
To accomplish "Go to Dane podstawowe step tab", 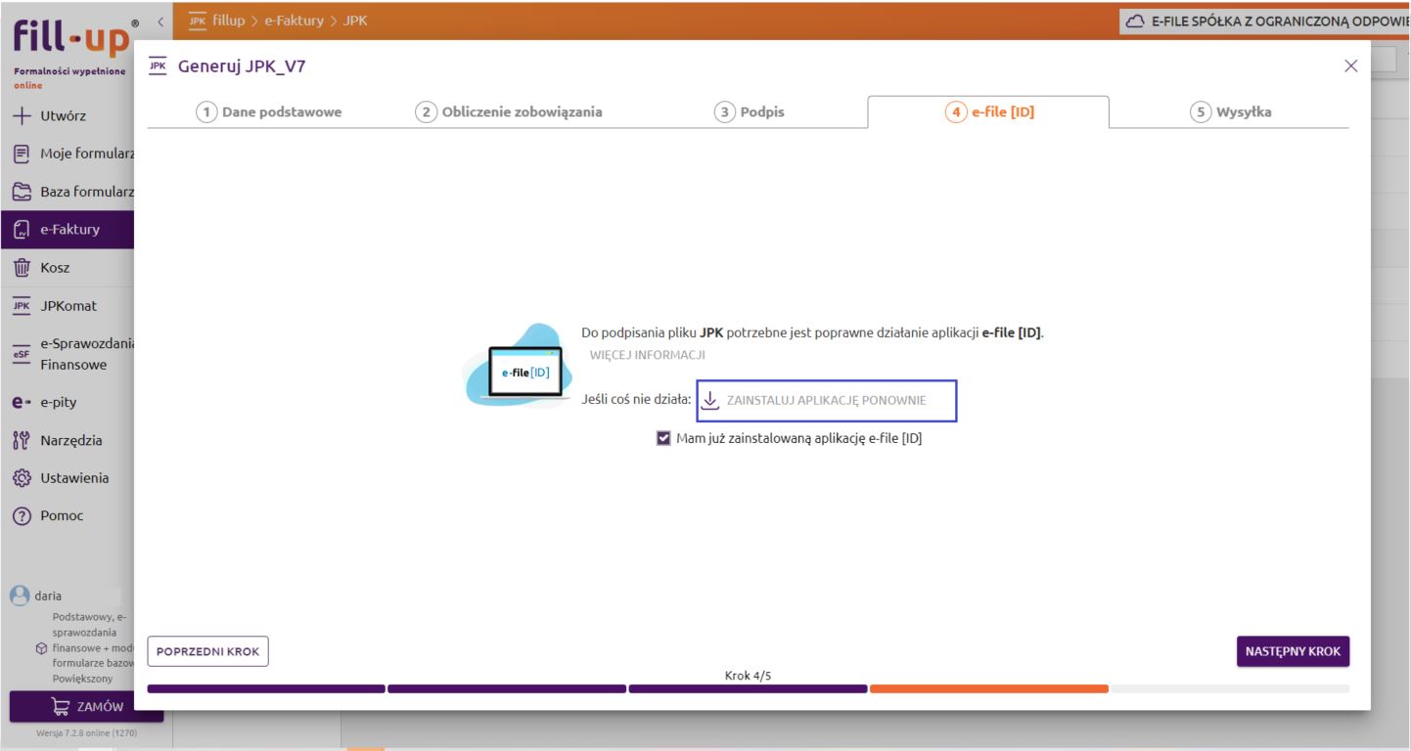I will tap(269, 111).
